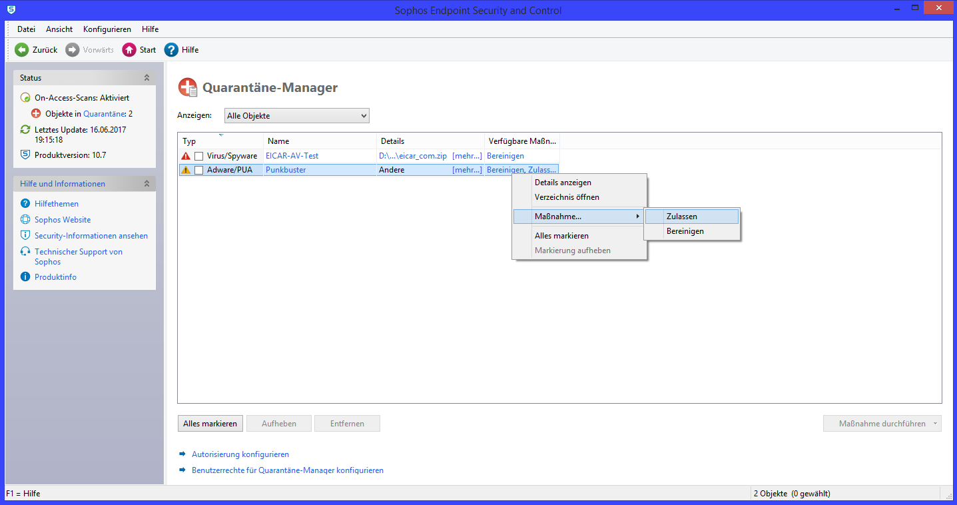
Task: Click the EICAR-AV-Test name link
Action: (x=292, y=156)
